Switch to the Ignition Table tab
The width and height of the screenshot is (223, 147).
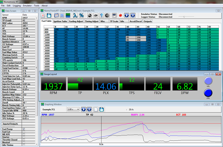[x=60, y=21]
